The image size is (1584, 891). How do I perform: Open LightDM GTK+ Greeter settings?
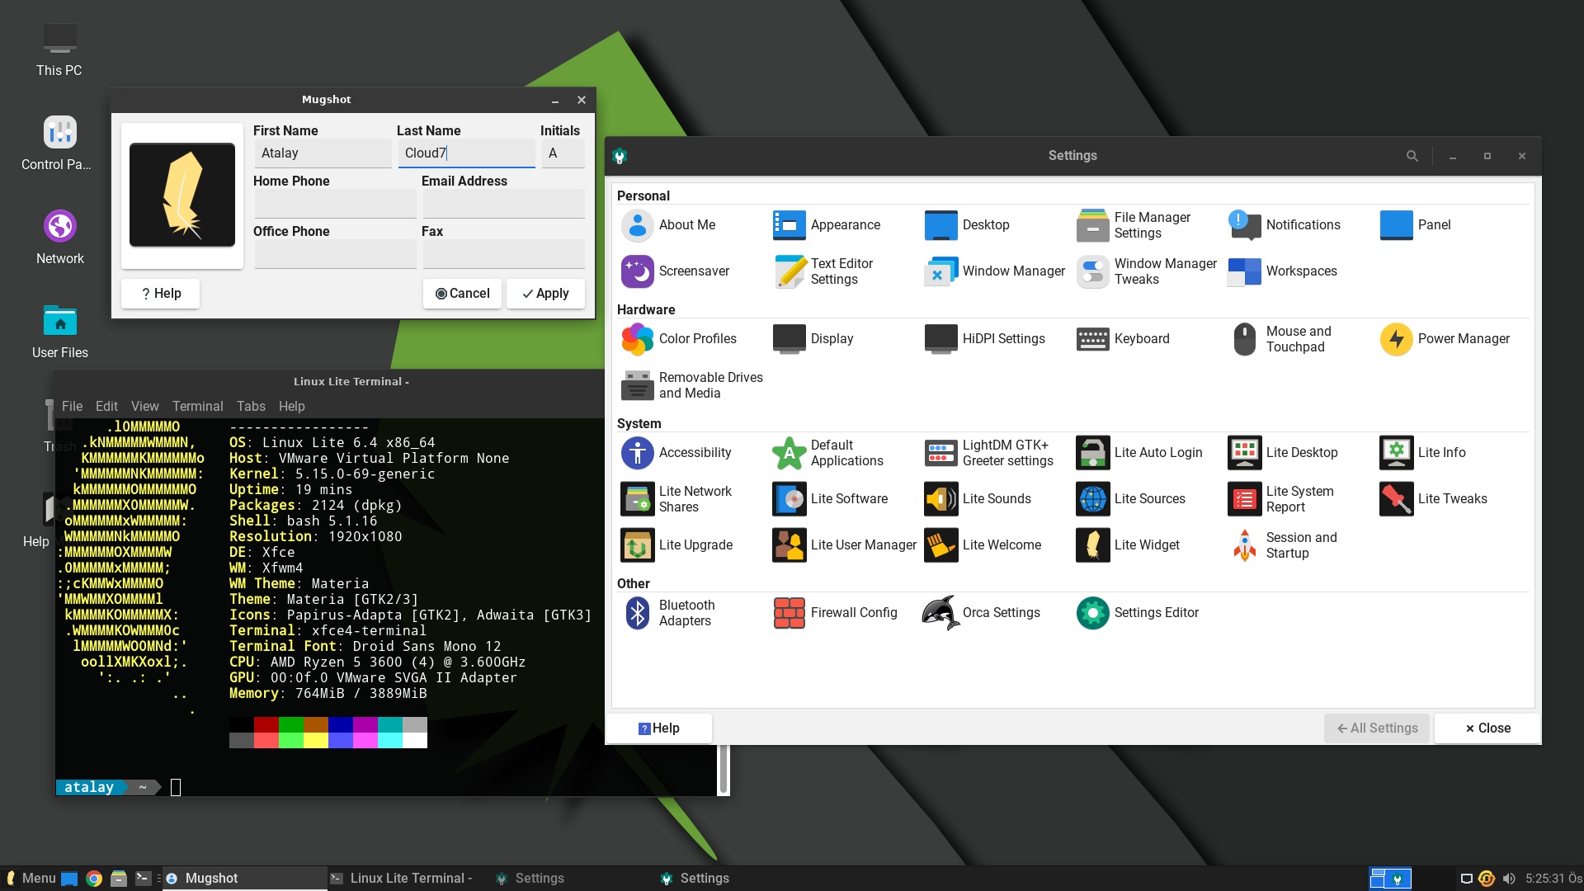pyautogui.click(x=989, y=453)
